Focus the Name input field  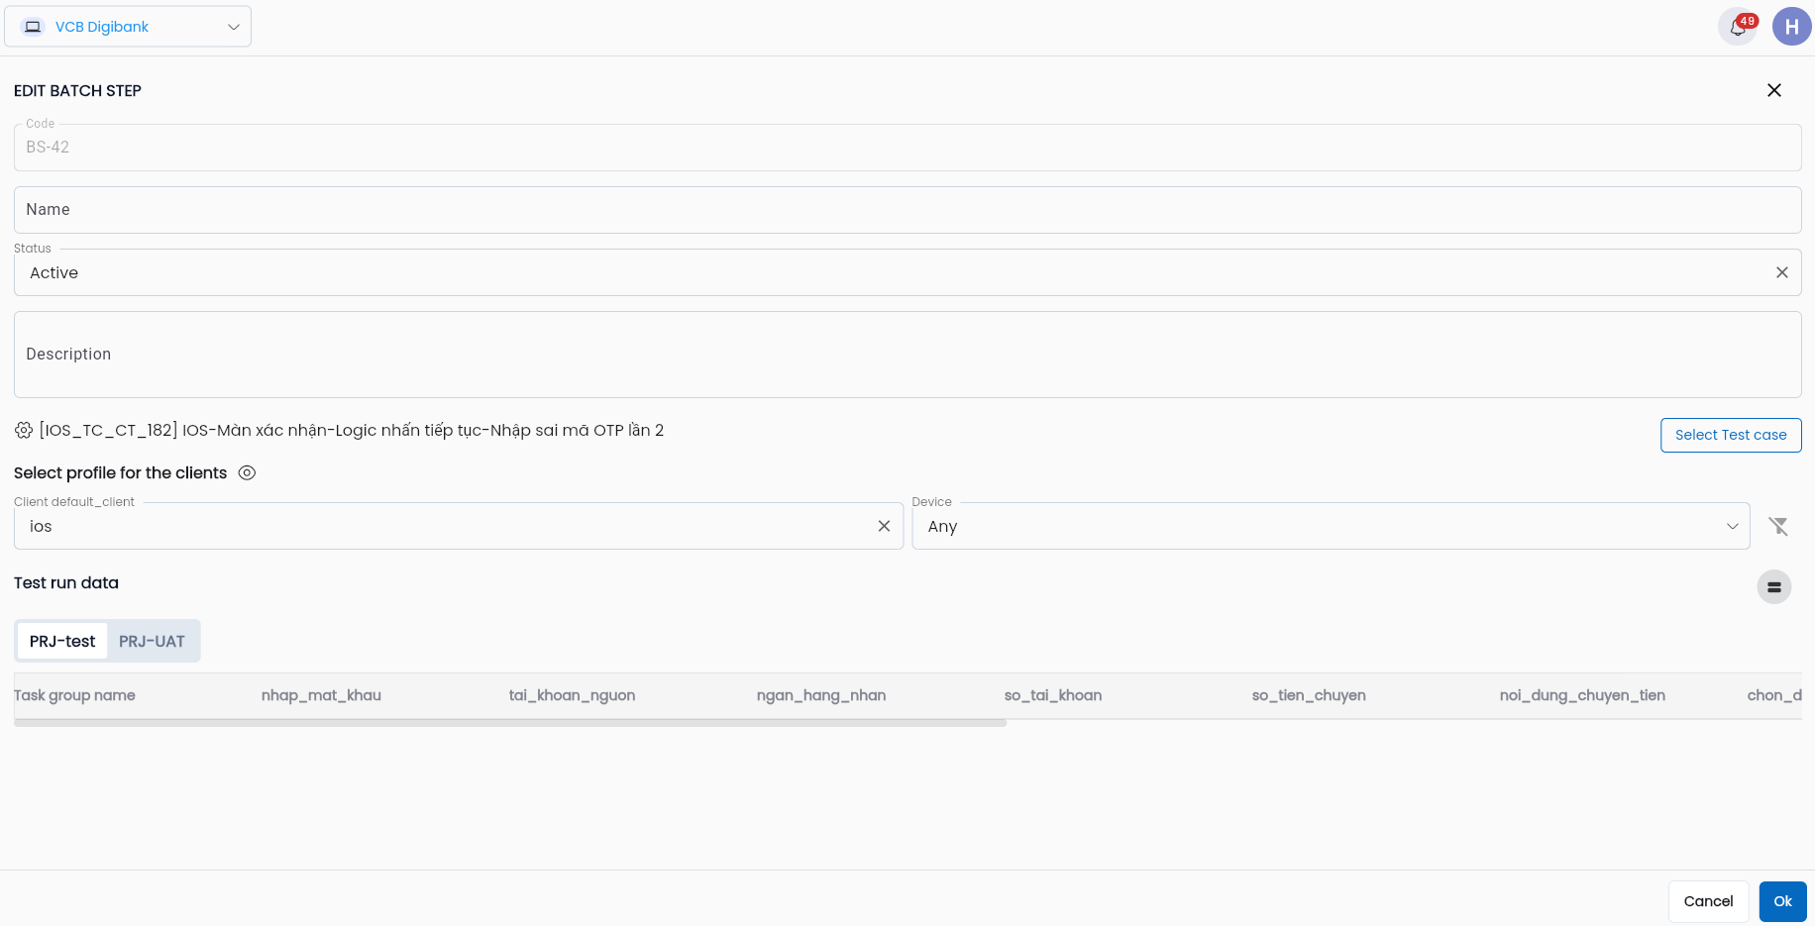907,210
